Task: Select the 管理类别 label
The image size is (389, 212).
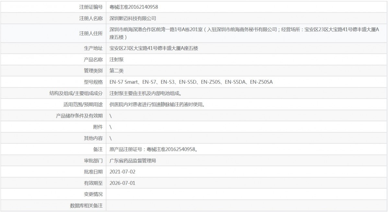Action: click(x=93, y=70)
